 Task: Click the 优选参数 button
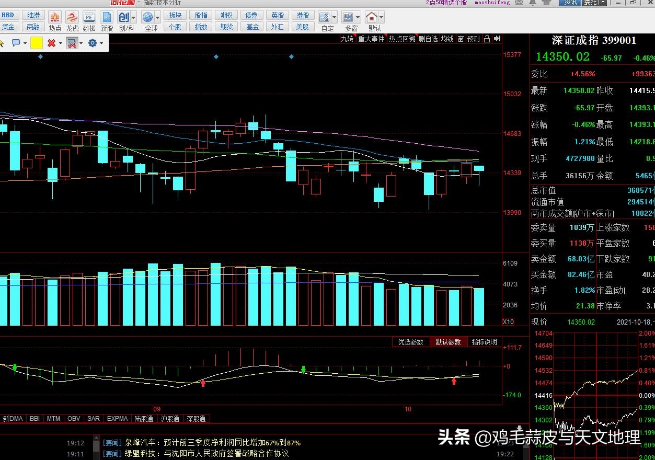[x=410, y=342]
